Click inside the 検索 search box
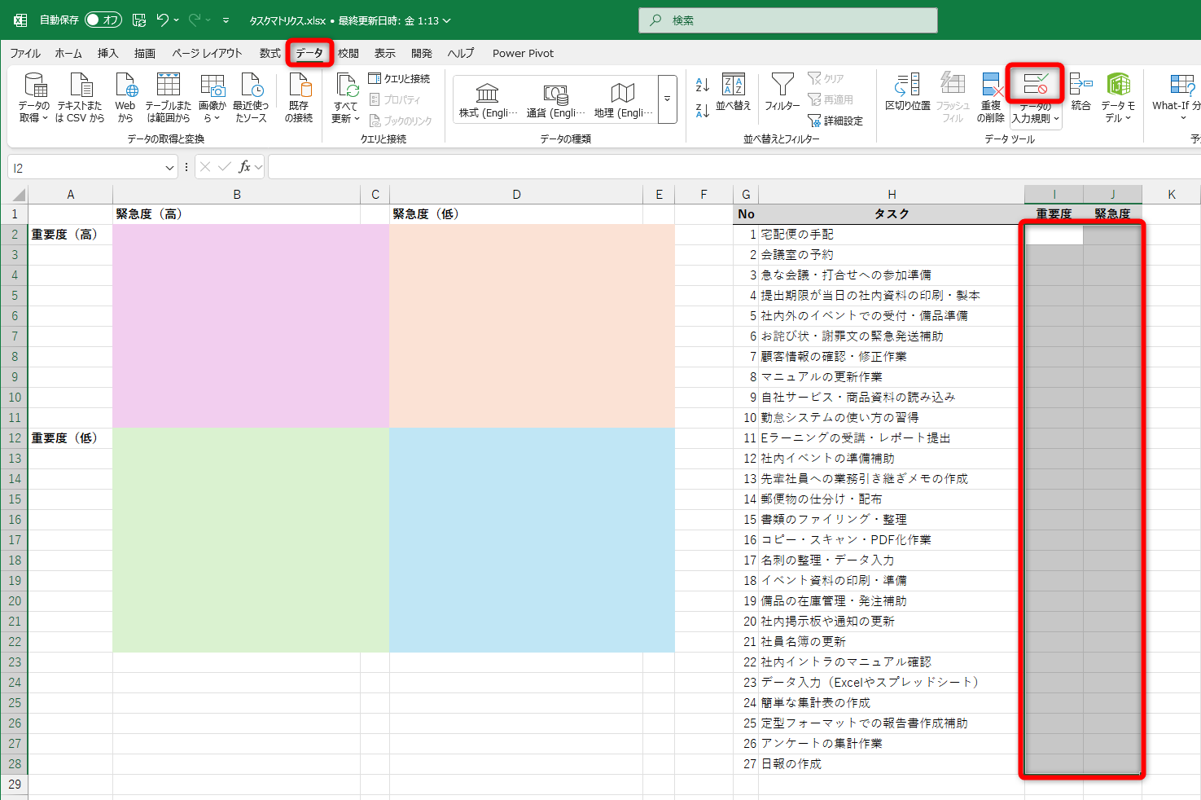Image resolution: width=1201 pixels, height=800 pixels. click(x=787, y=20)
